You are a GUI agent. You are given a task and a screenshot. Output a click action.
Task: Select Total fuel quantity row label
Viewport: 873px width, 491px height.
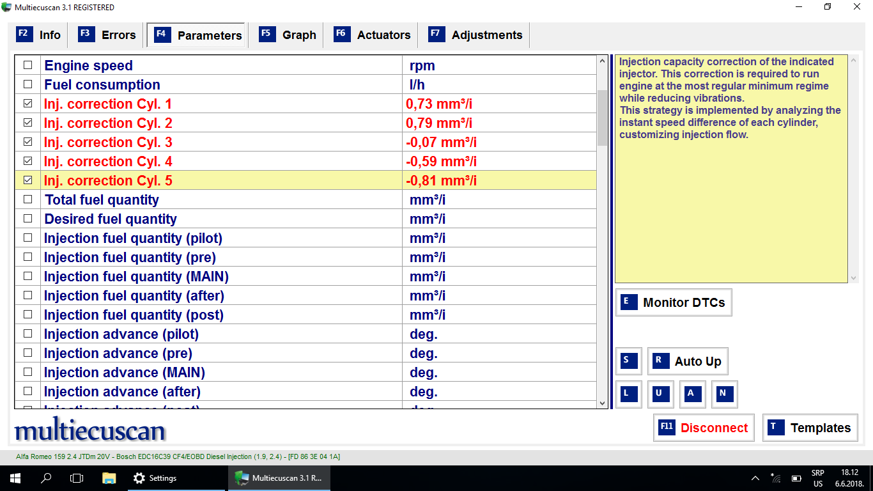[102, 199]
